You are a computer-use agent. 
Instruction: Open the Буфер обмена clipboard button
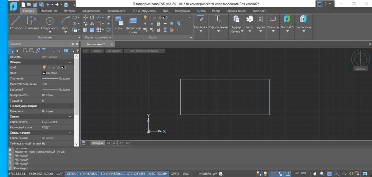point(237,24)
